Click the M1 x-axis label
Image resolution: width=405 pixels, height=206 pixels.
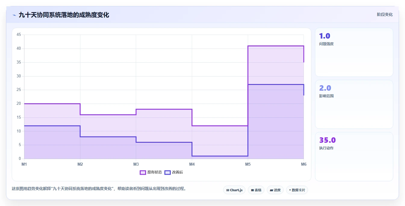(x=24, y=164)
